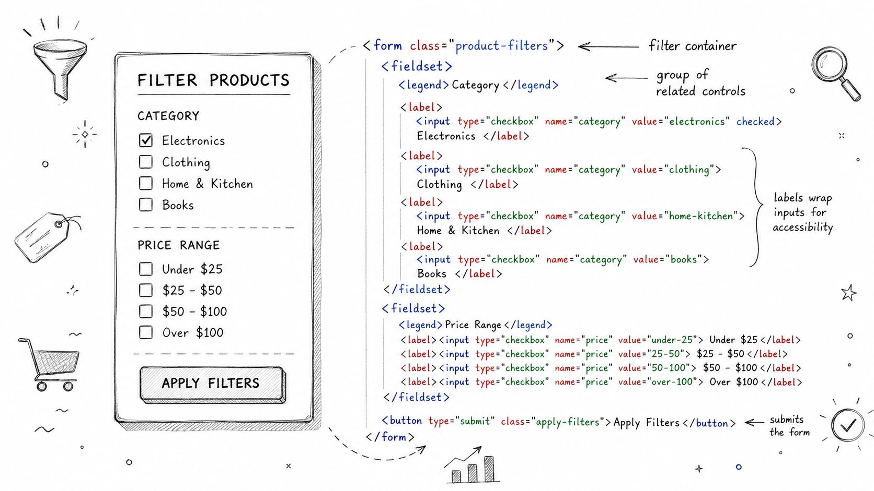Image resolution: width=874 pixels, height=491 pixels.
Task: Click the "group of related controls" note
Action: click(x=700, y=83)
